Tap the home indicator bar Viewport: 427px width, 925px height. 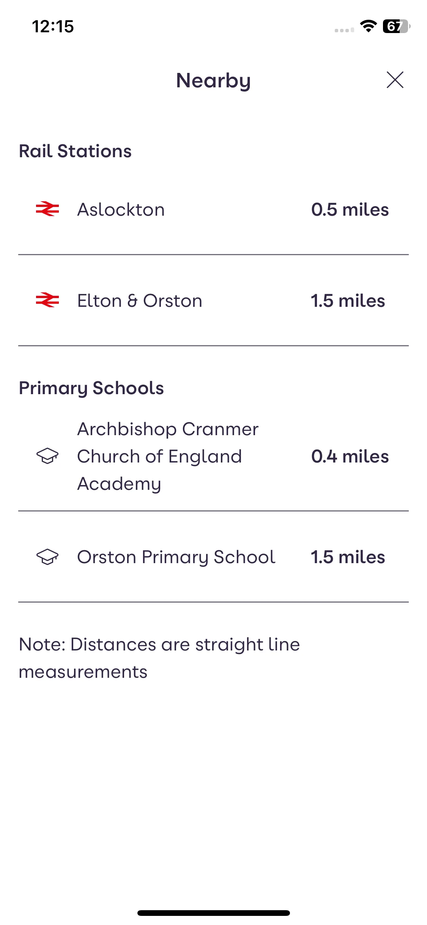pos(214,913)
